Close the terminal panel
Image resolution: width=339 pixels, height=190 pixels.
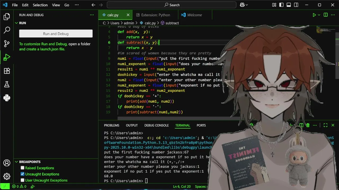(x=333, y=125)
